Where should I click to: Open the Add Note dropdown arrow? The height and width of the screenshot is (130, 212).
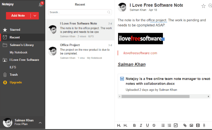pos(35,16)
